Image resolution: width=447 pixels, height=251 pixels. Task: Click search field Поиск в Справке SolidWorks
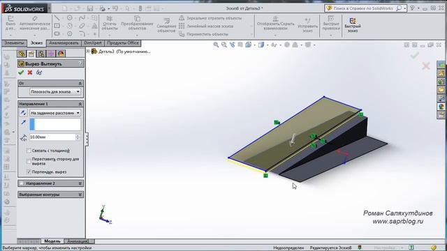(x=364, y=8)
